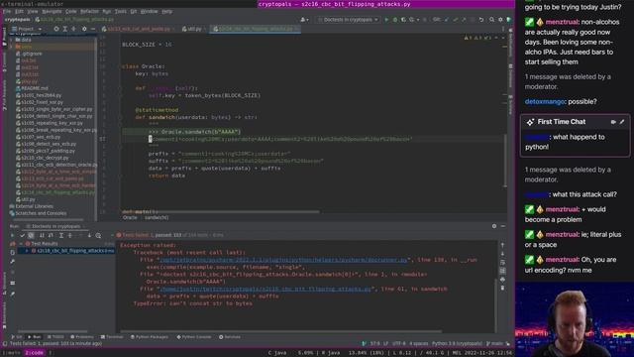634x357 pixels.
Task: Toggle show ignored tests icon
Action: (x=31, y=235)
